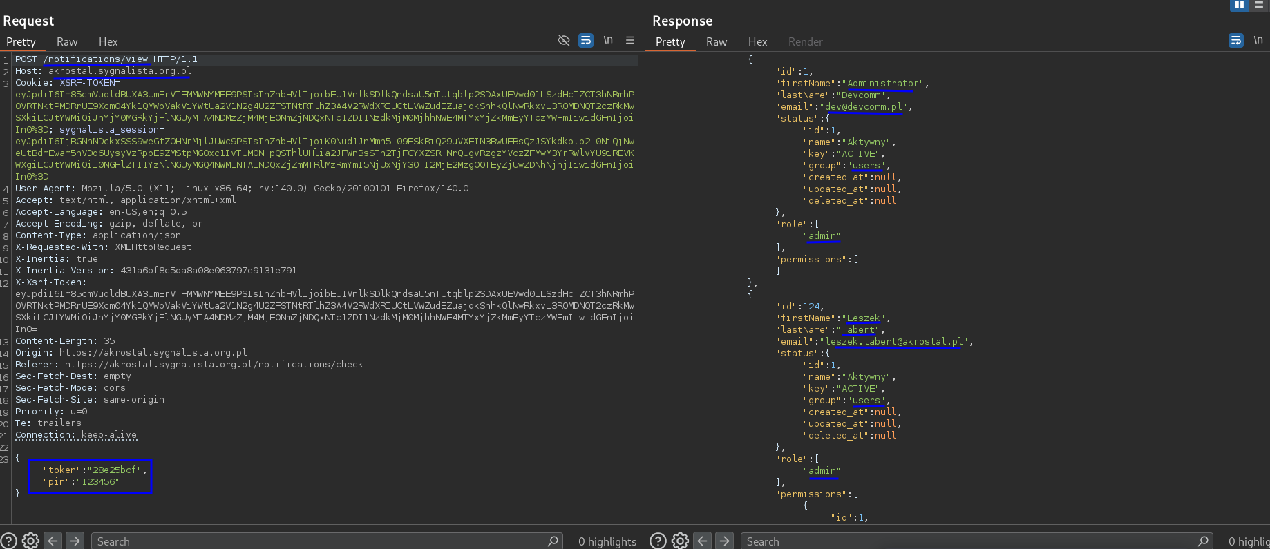Go to previous match arrow in Response
Screen dimensions: 1270x549
point(703,541)
